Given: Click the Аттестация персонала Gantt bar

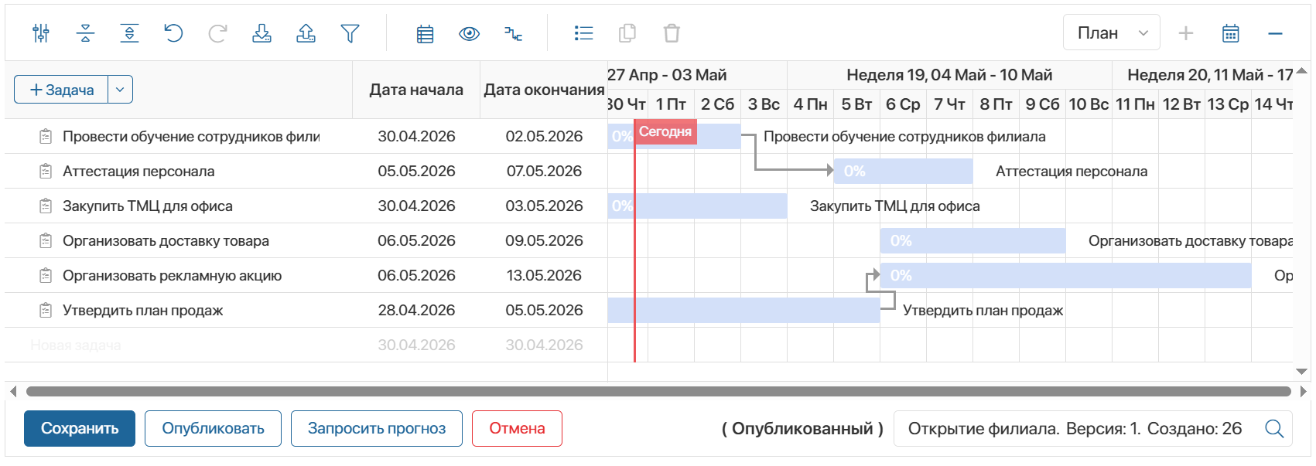Looking at the screenshot, I should (x=903, y=171).
